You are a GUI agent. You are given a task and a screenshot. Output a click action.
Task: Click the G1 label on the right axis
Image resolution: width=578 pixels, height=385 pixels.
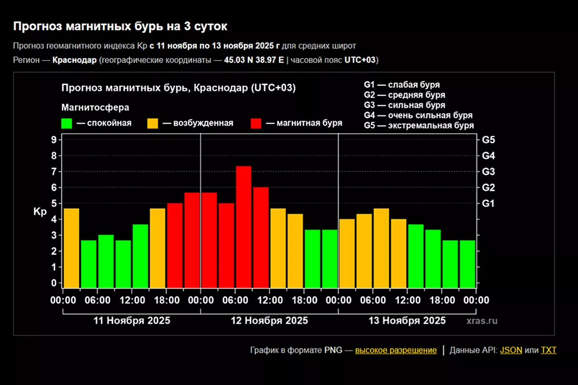488,204
